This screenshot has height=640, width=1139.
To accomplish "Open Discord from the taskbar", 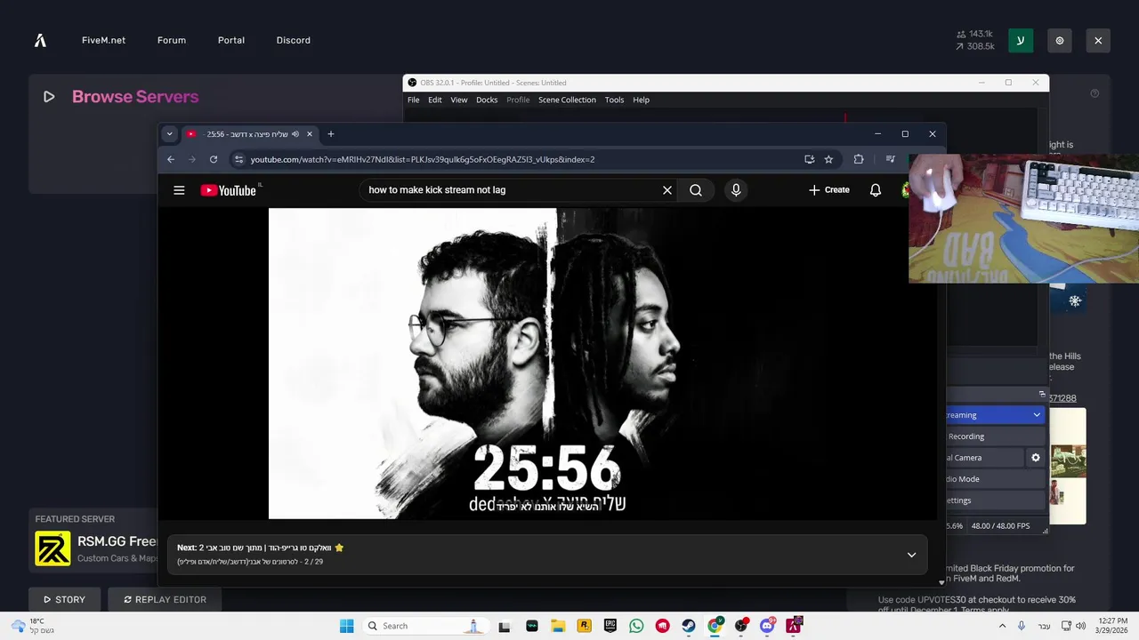I will tap(767, 626).
